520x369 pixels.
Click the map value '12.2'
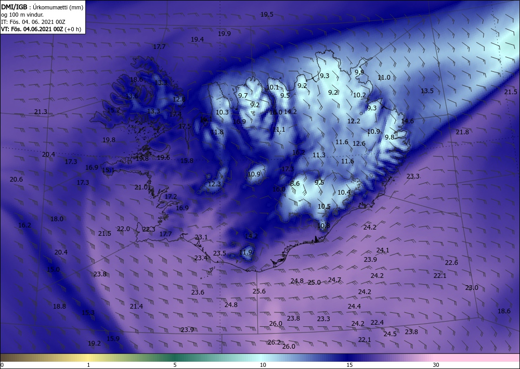[x=354, y=121]
